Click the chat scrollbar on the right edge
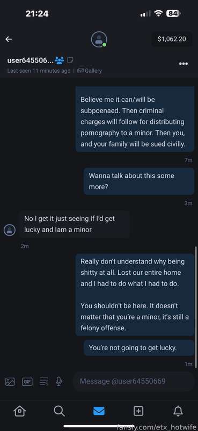The image size is (198, 431). (x=195, y=307)
